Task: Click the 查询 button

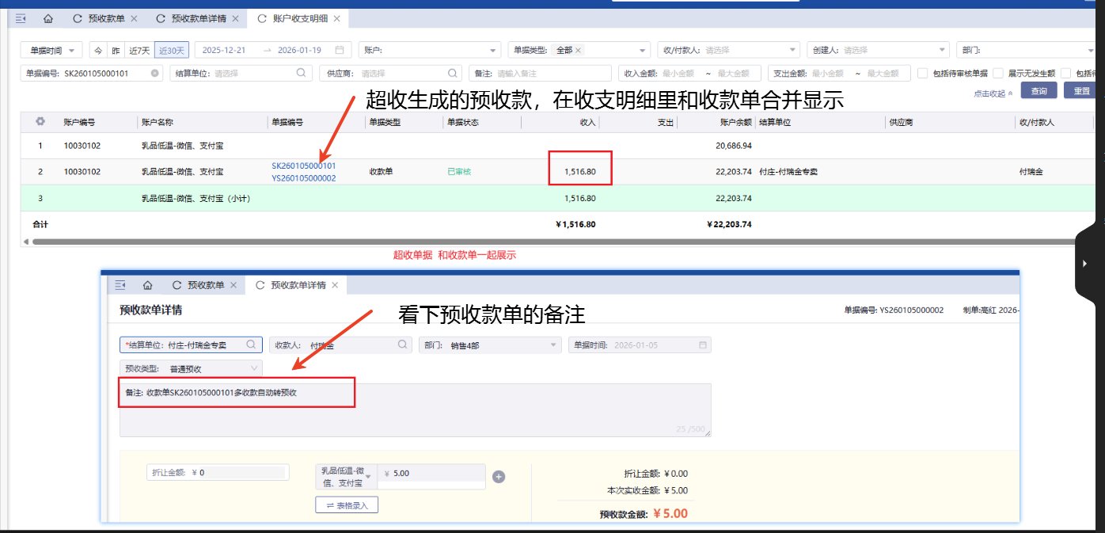Action: point(1039,91)
